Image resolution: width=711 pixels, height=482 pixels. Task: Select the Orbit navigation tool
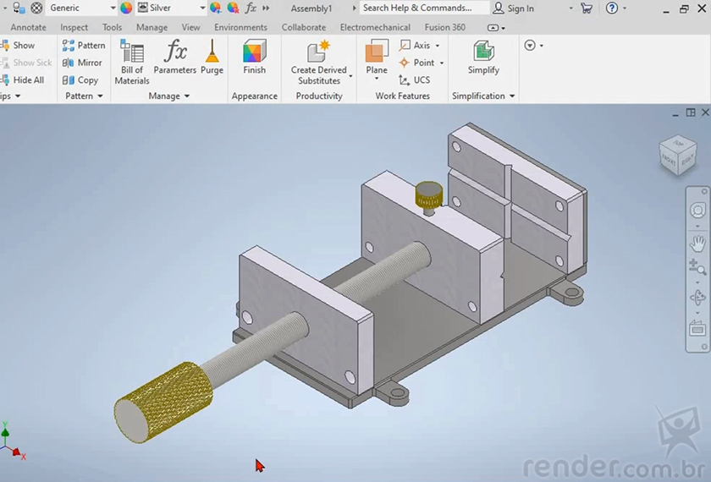tap(697, 298)
